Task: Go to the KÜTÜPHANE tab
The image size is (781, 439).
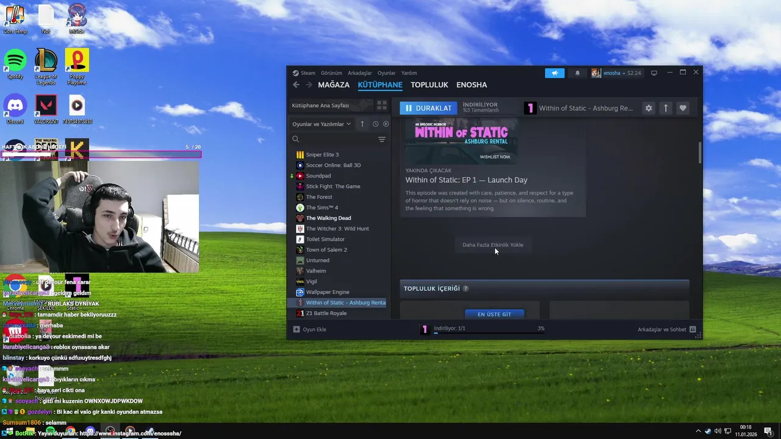Action: point(380,85)
